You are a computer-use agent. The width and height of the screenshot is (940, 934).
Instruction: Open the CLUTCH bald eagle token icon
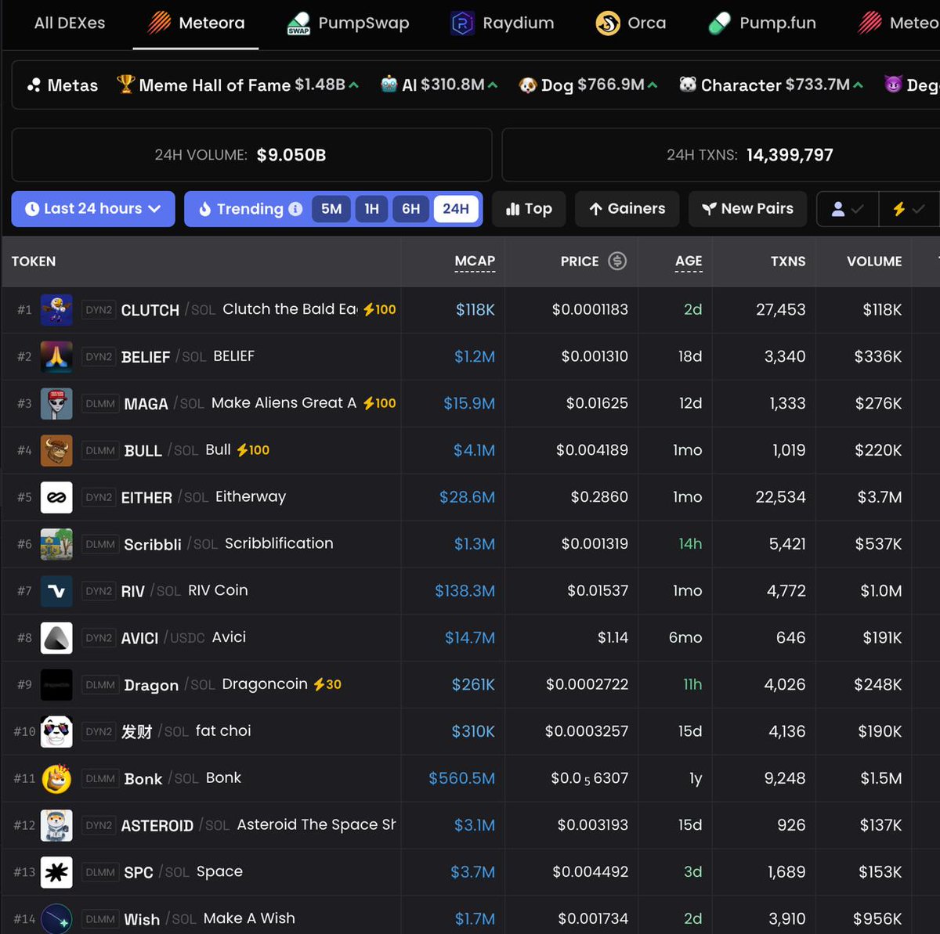(x=56, y=309)
